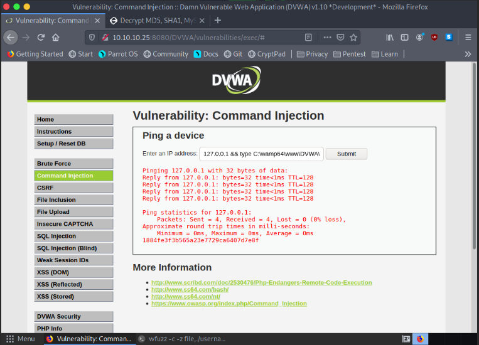Open the new tab plus button
479x345 pixels.
(218, 20)
